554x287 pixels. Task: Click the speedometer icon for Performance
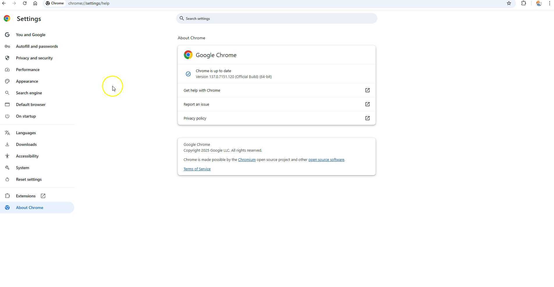(7, 70)
